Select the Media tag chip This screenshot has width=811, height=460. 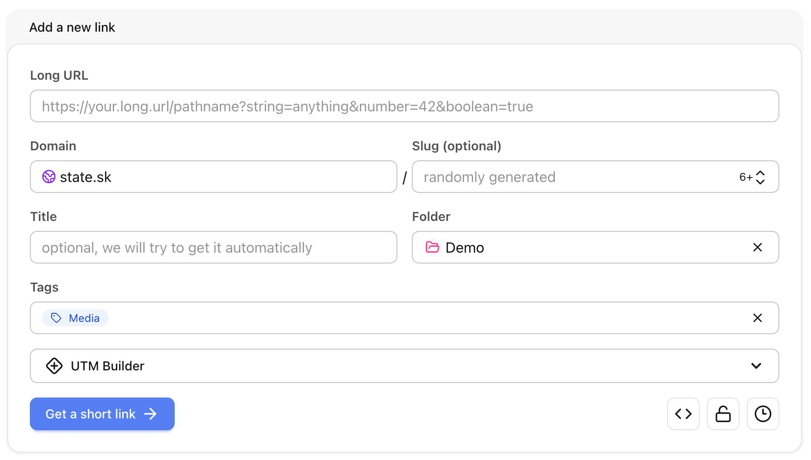[84, 318]
